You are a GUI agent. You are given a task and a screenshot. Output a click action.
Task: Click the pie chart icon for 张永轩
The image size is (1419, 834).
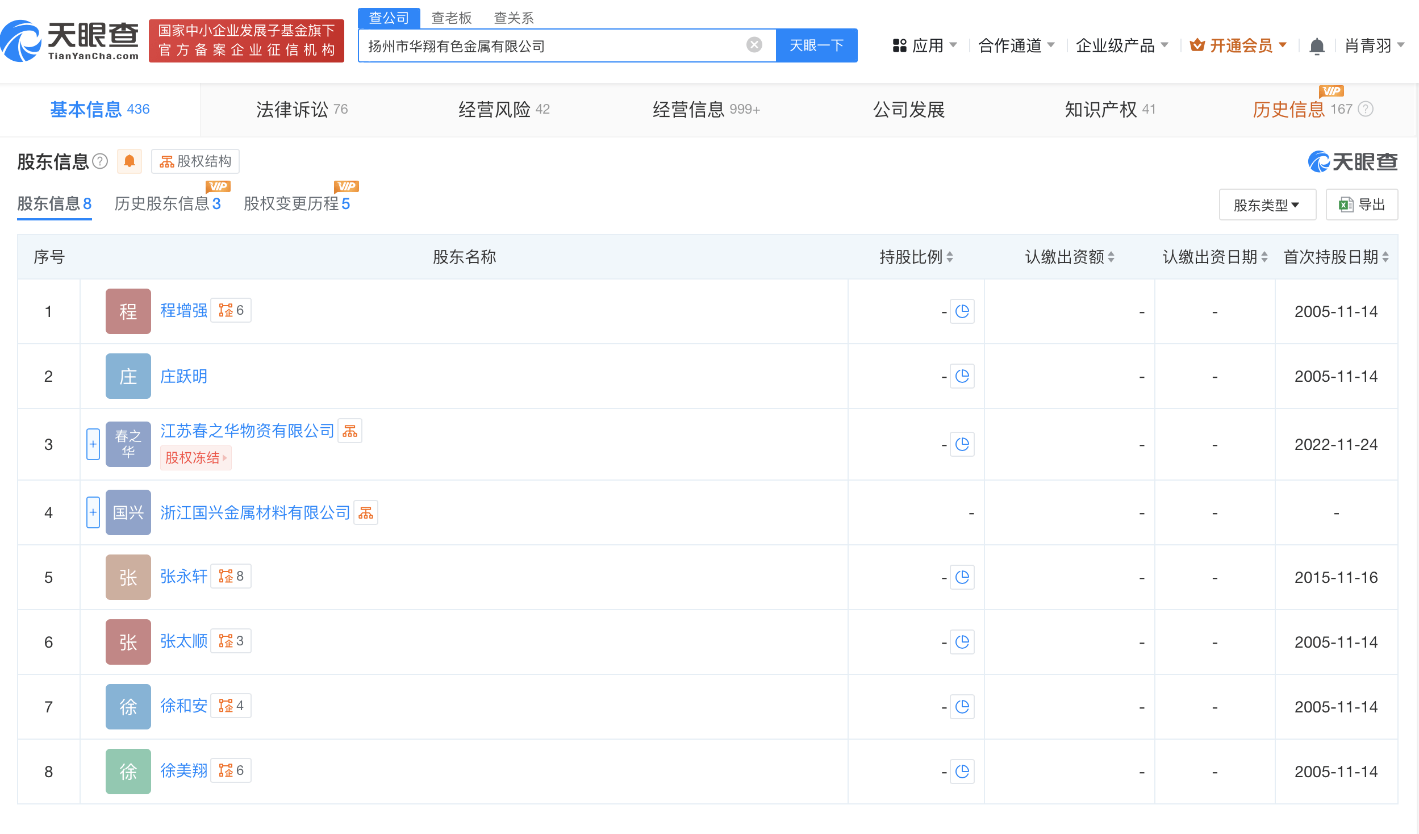click(962, 577)
